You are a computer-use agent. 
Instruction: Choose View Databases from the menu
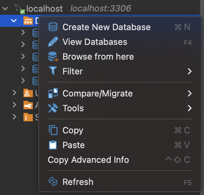[95, 42]
